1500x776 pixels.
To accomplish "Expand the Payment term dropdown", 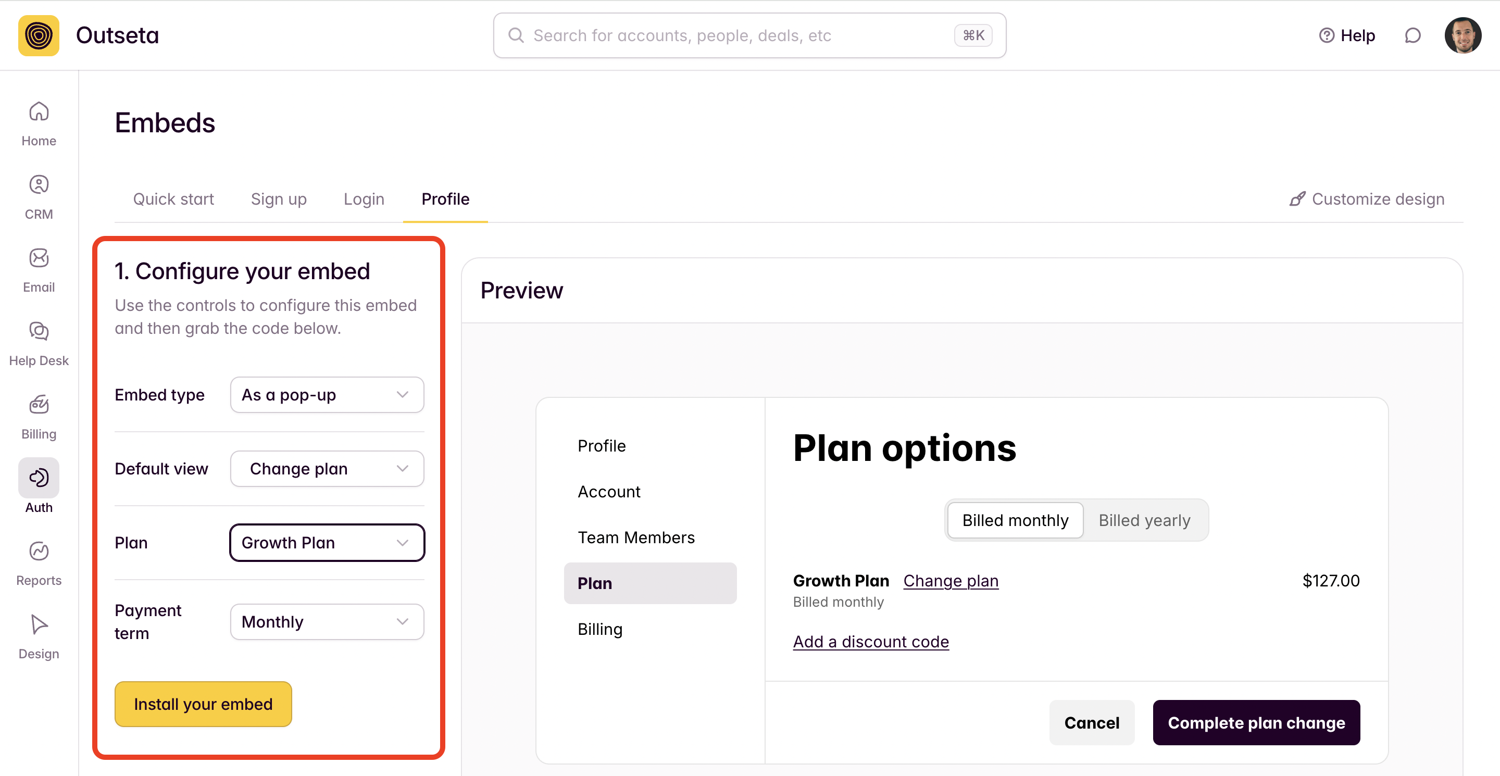I will click(327, 622).
